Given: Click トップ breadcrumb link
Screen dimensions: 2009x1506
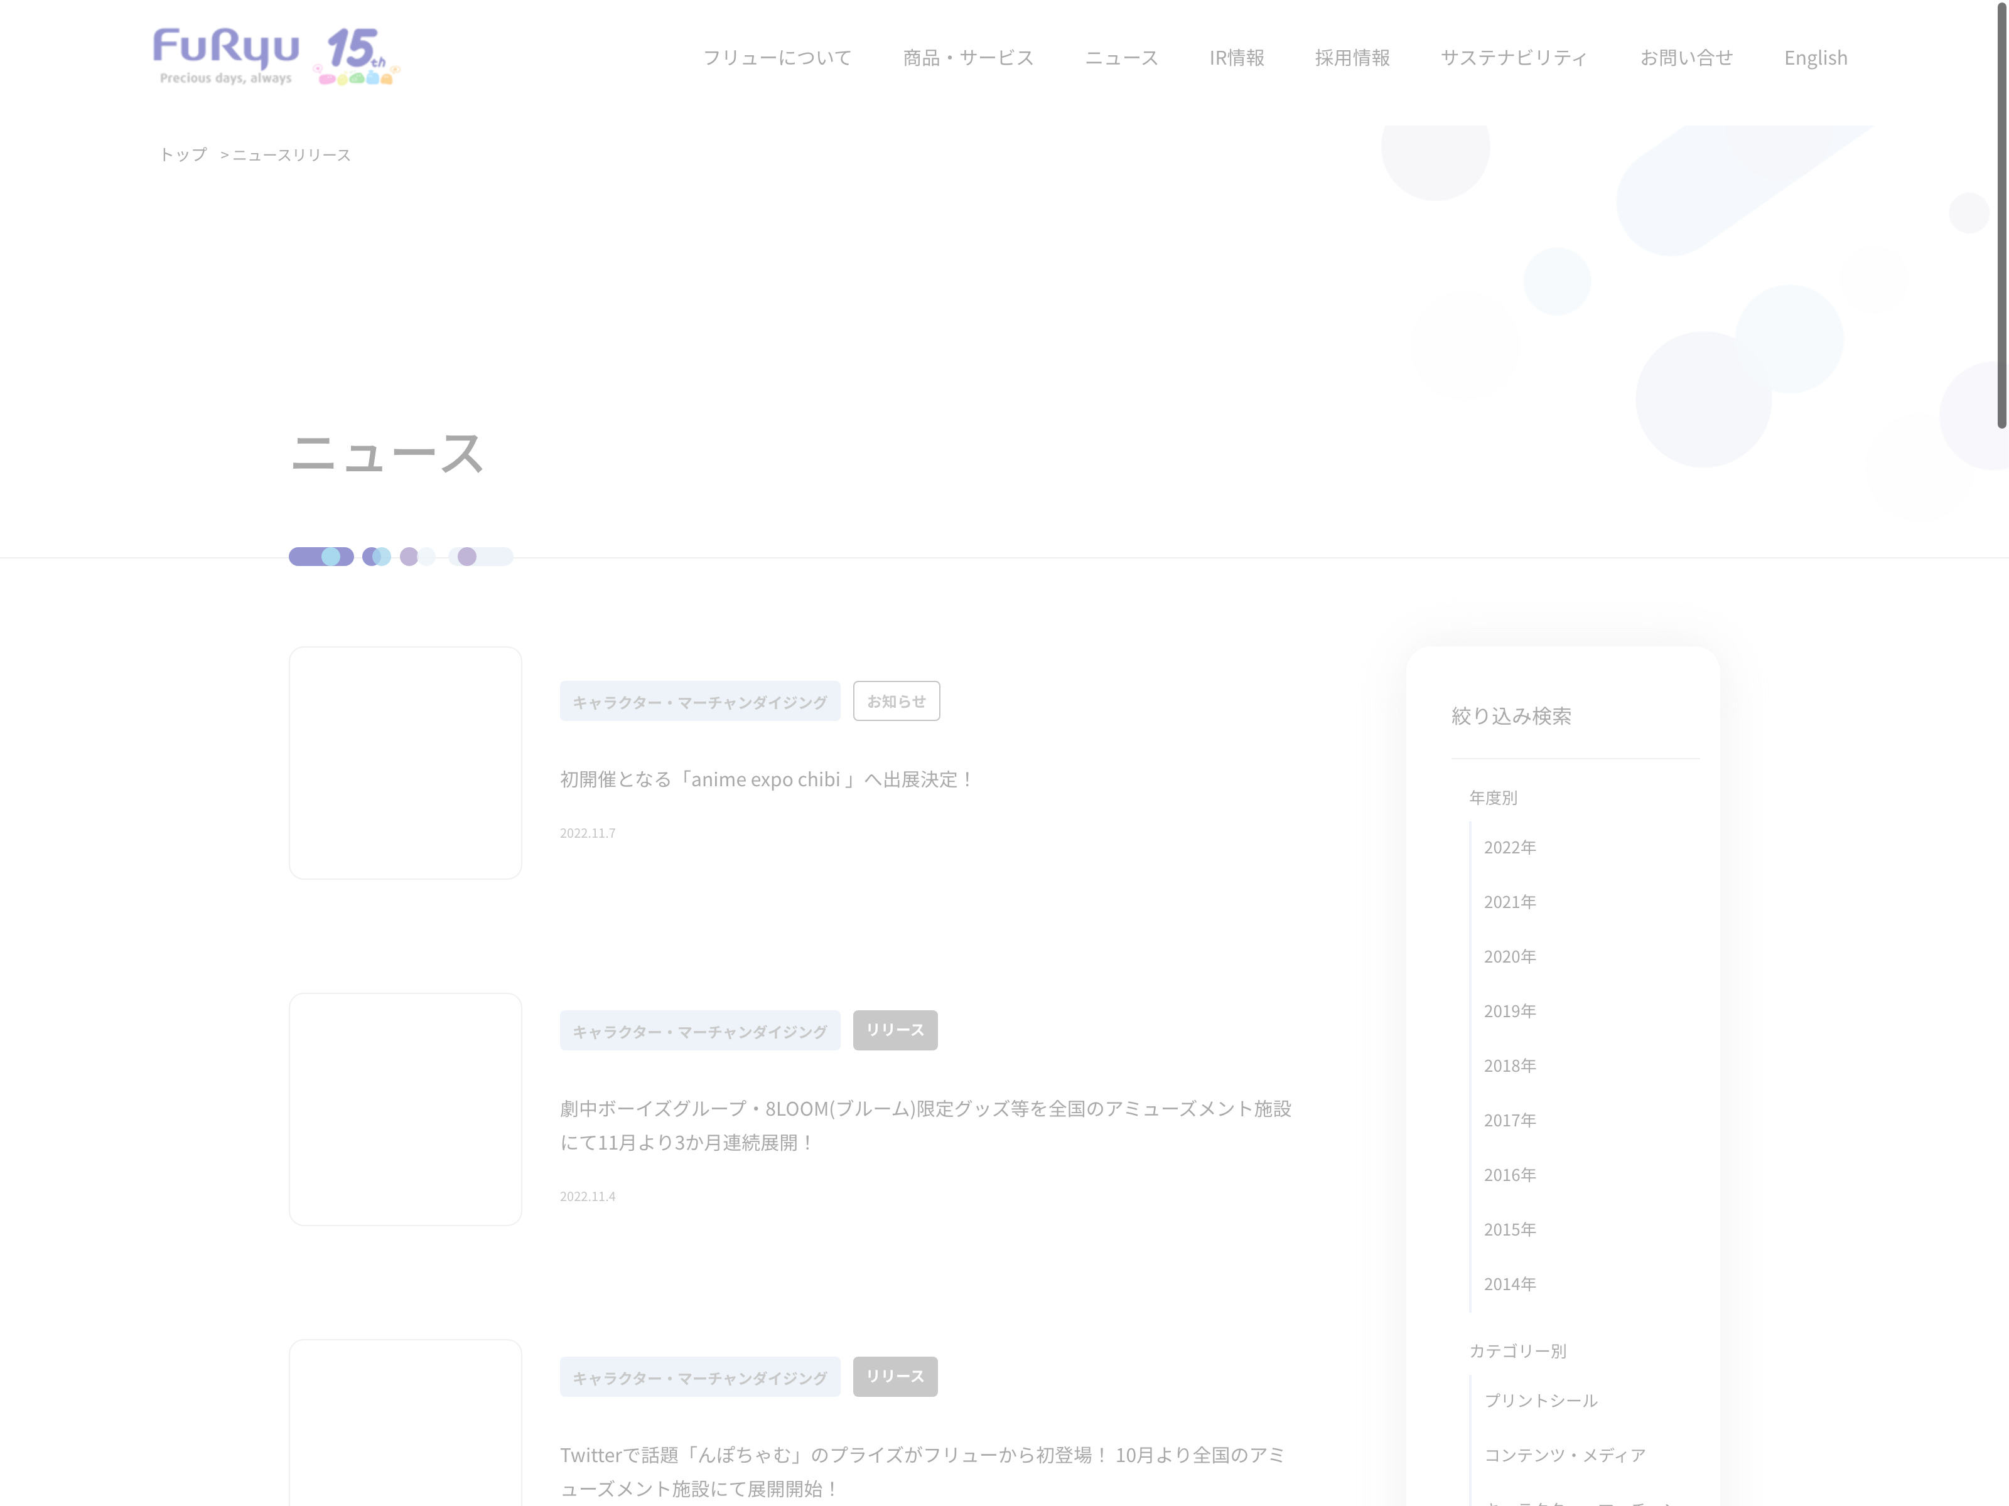Looking at the screenshot, I should click(183, 155).
